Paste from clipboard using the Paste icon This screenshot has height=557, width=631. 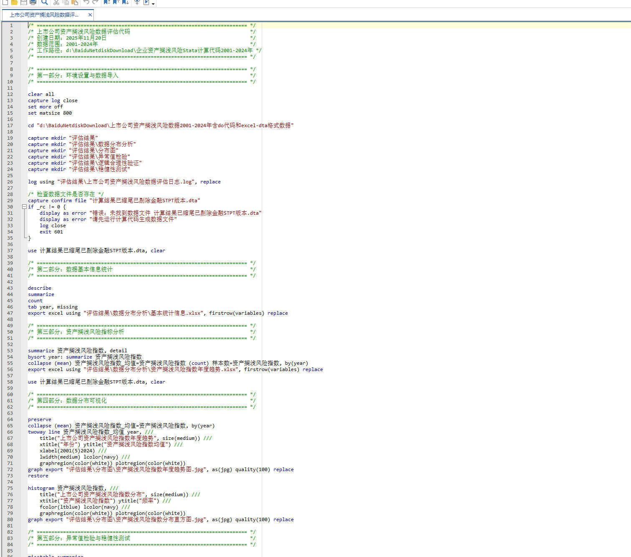coord(75,2)
